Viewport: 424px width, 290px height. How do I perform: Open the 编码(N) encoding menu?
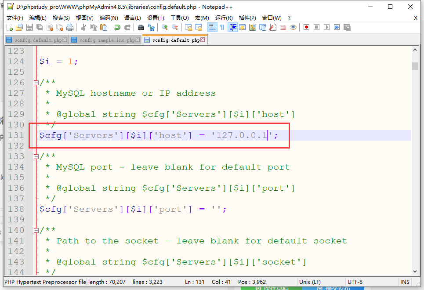click(x=109, y=18)
